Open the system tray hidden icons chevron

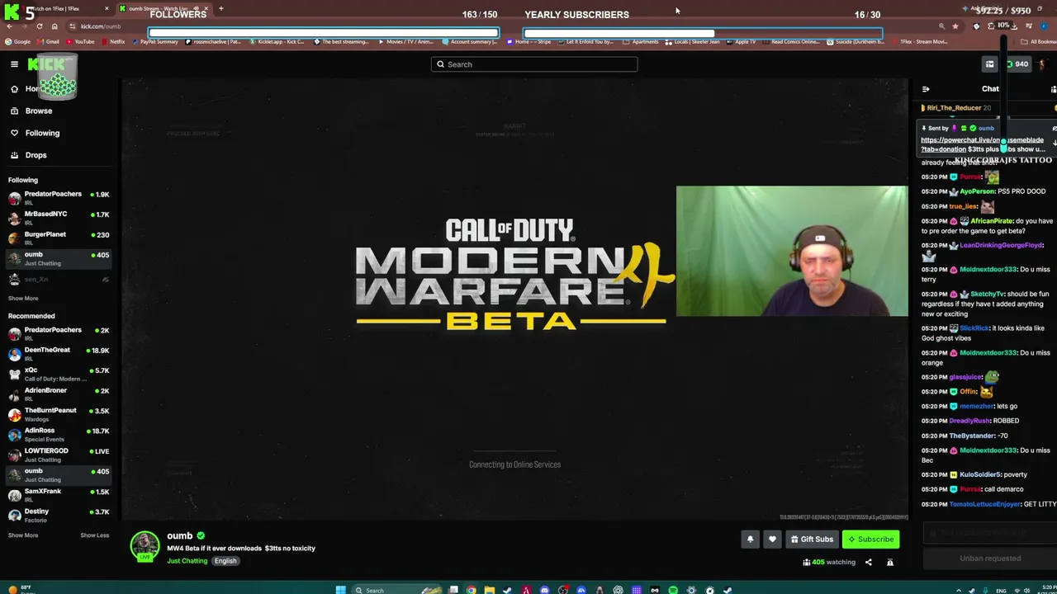coord(958,590)
